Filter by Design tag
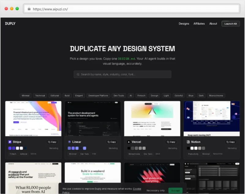 coord(155,95)
